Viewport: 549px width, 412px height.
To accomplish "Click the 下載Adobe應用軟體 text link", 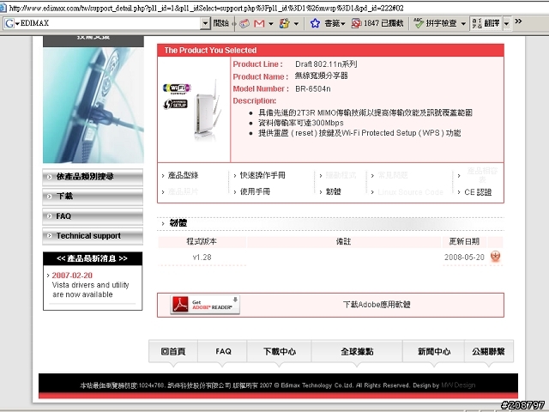I will tap(377, 305).
